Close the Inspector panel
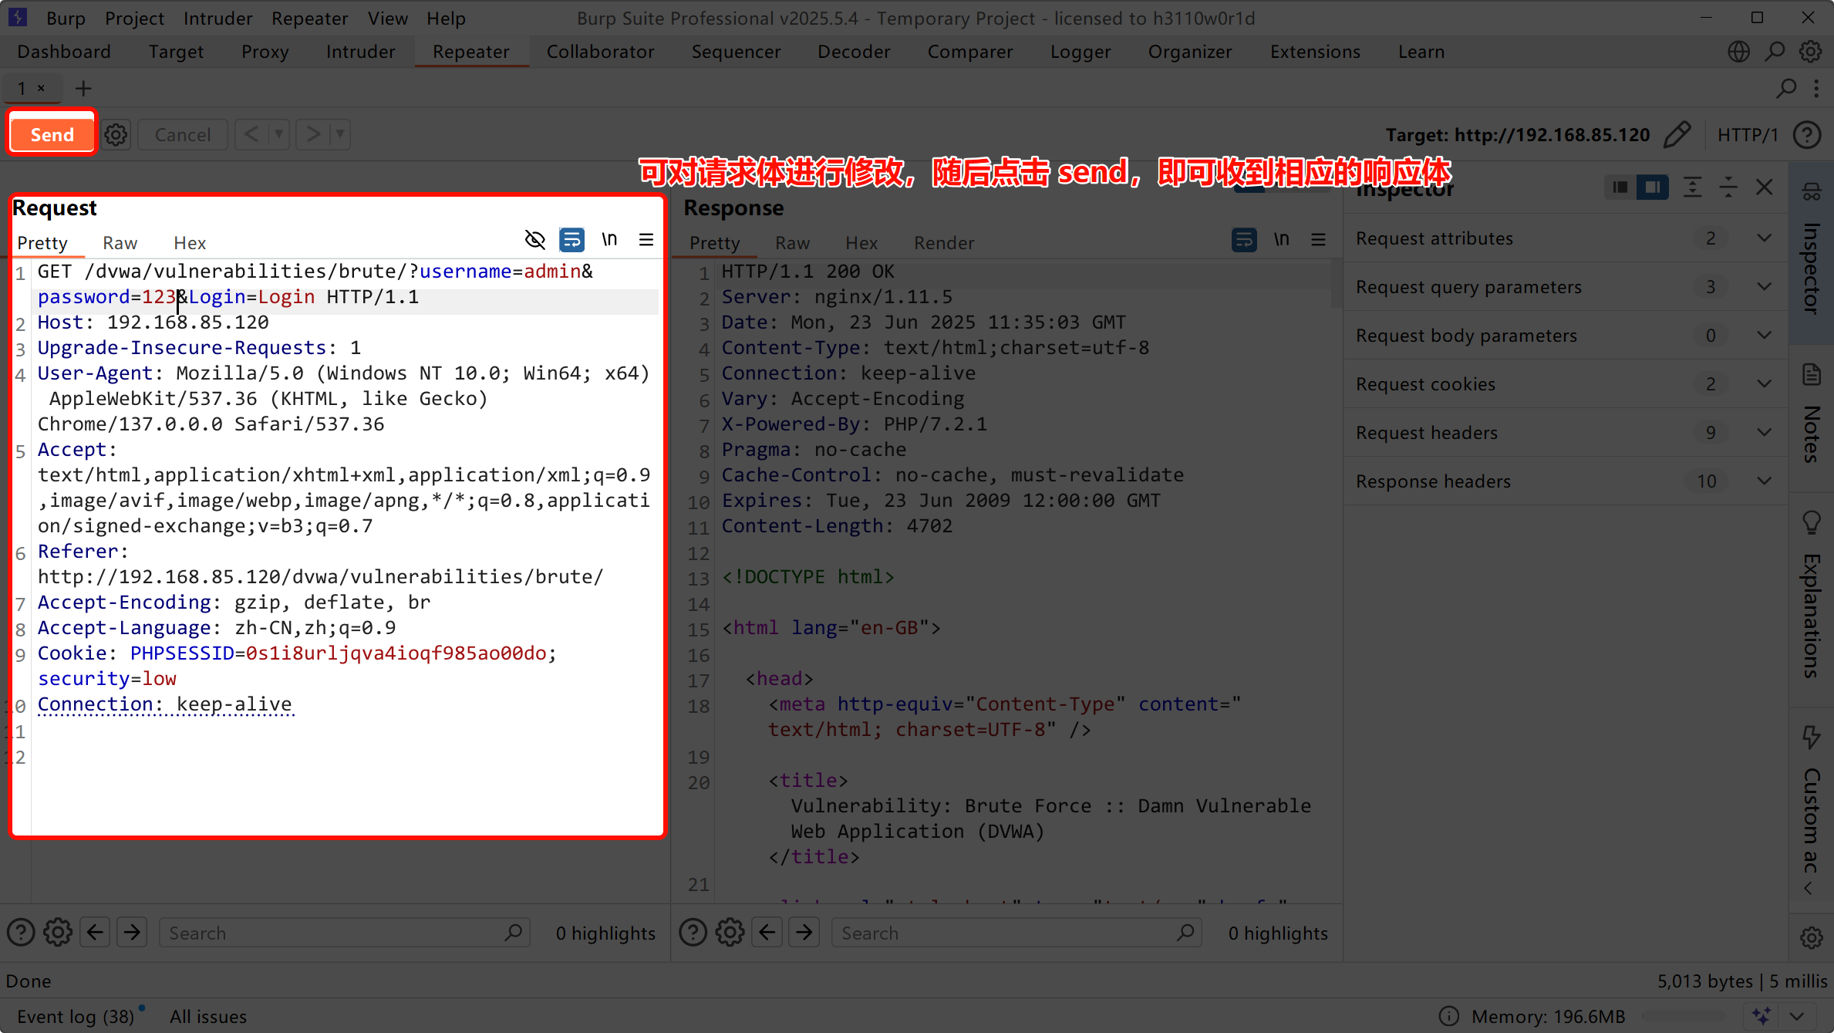This screenshot has height=1033, width=1834. point(1764,187)
